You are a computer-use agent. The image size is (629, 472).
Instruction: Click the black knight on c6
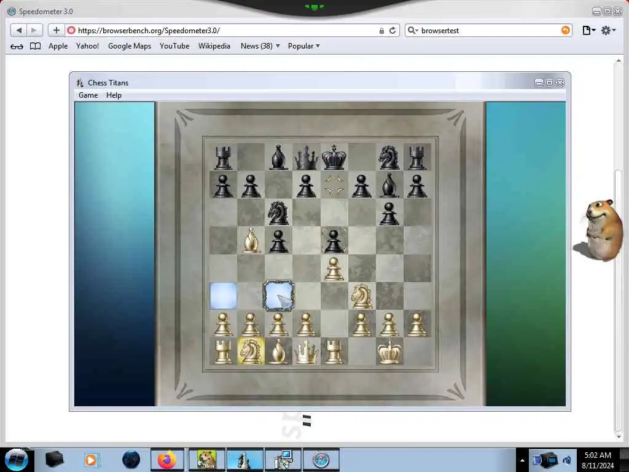278,212
